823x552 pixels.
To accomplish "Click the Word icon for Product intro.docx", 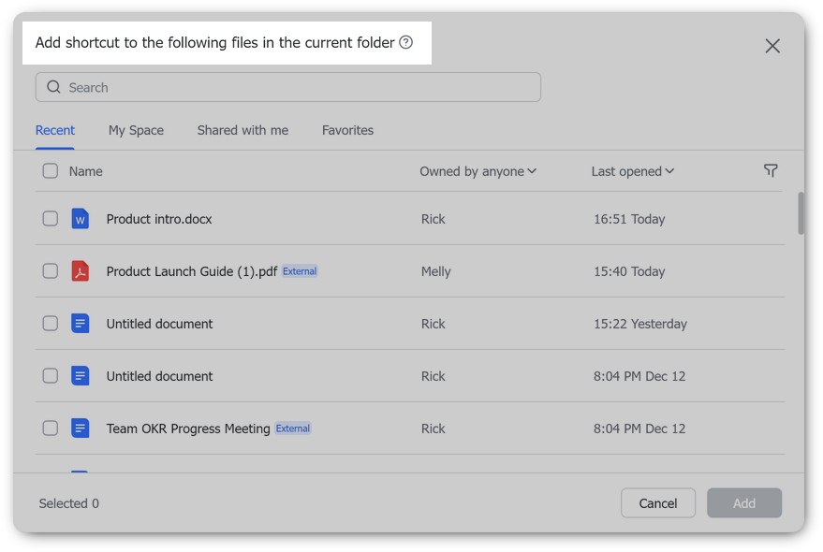I will [81, 219].
